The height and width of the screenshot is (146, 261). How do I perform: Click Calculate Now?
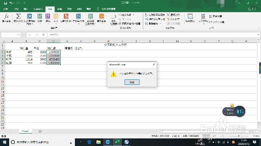tap(216, 16)
